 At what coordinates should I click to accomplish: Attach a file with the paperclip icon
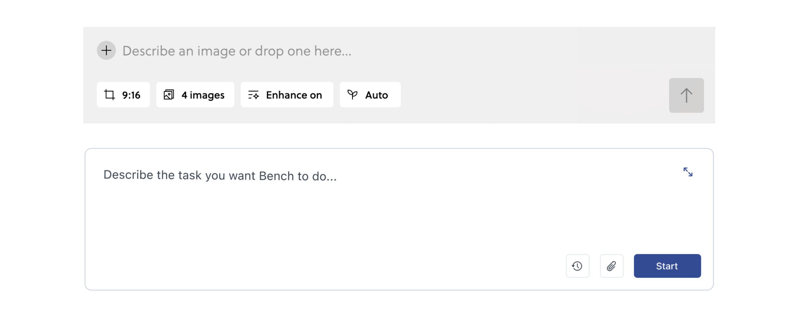point(611,266)
